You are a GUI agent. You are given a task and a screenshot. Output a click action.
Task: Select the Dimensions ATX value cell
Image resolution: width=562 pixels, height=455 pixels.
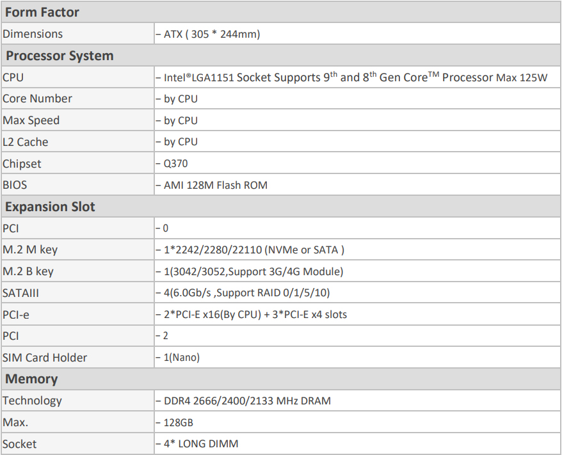coord(357,34)
